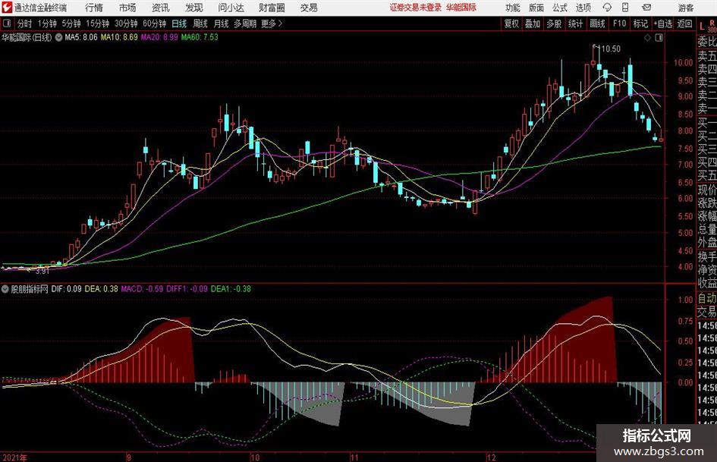Screen dimensions: 717x462
Task: Select the 日线 daily period tab
Action: [179, 24]
